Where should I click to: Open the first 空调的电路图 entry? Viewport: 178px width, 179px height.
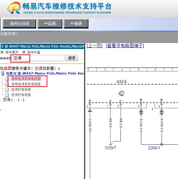(21, 90)
